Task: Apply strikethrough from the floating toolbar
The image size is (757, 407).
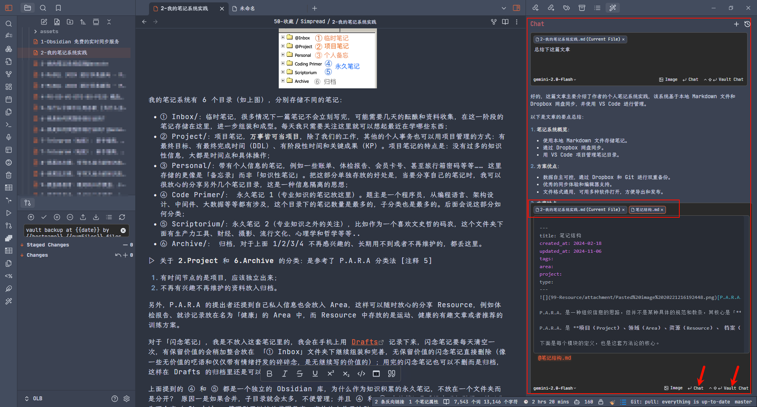Action: 300,373
